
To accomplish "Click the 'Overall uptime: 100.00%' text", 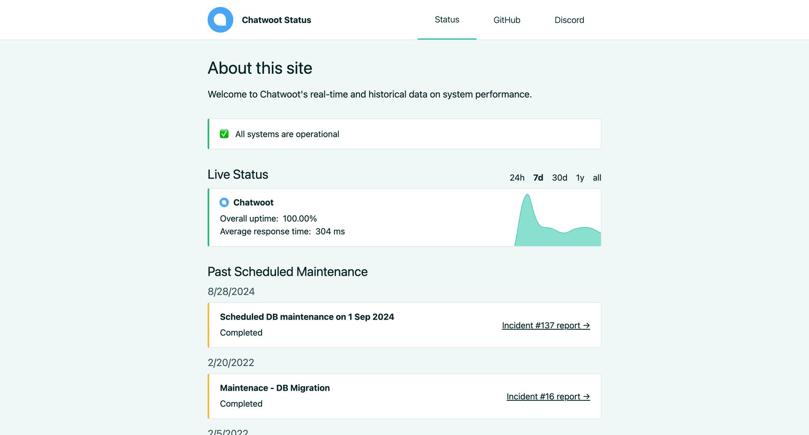I will [269, 219].
